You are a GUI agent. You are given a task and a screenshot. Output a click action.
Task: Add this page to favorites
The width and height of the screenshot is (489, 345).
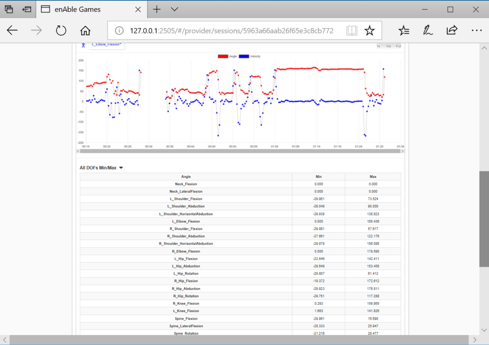[x=370, y=31]
